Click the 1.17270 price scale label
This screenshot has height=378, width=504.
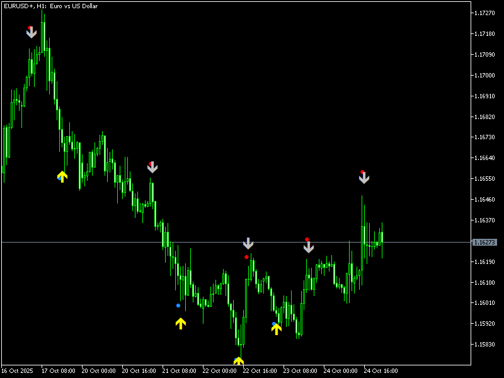(x=484, y=13)
